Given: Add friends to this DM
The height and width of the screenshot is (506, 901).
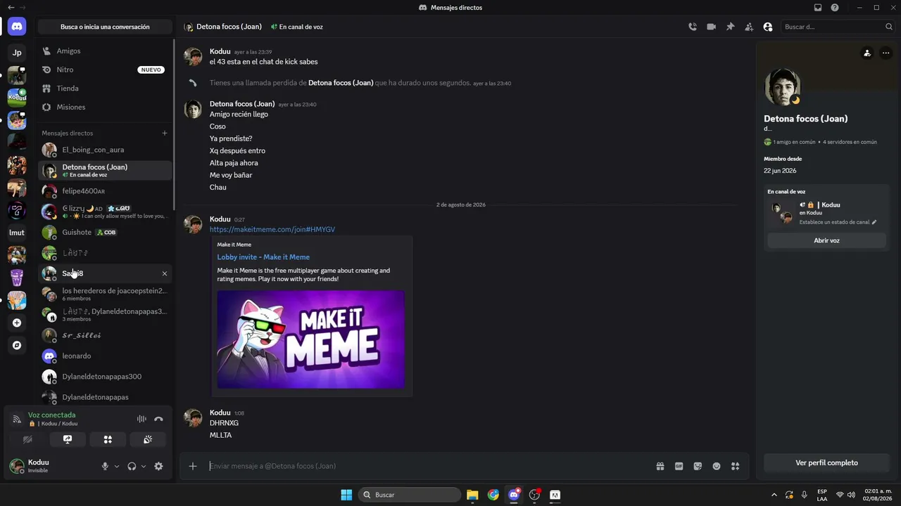Looking at the screenshot, I should (749, 27).
